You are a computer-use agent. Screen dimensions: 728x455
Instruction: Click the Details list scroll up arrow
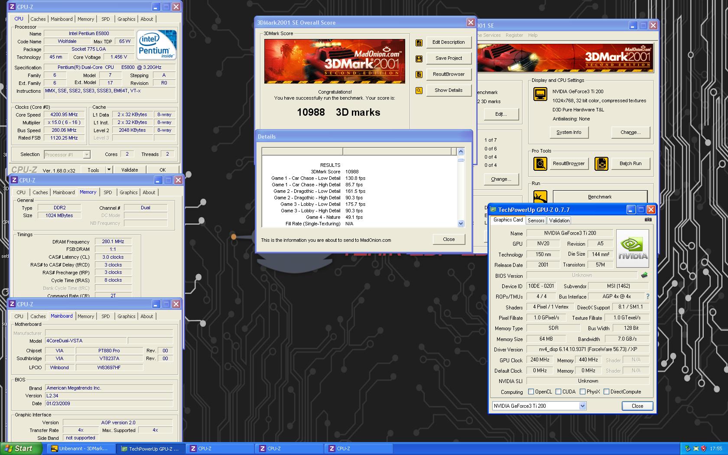point(461,152)
